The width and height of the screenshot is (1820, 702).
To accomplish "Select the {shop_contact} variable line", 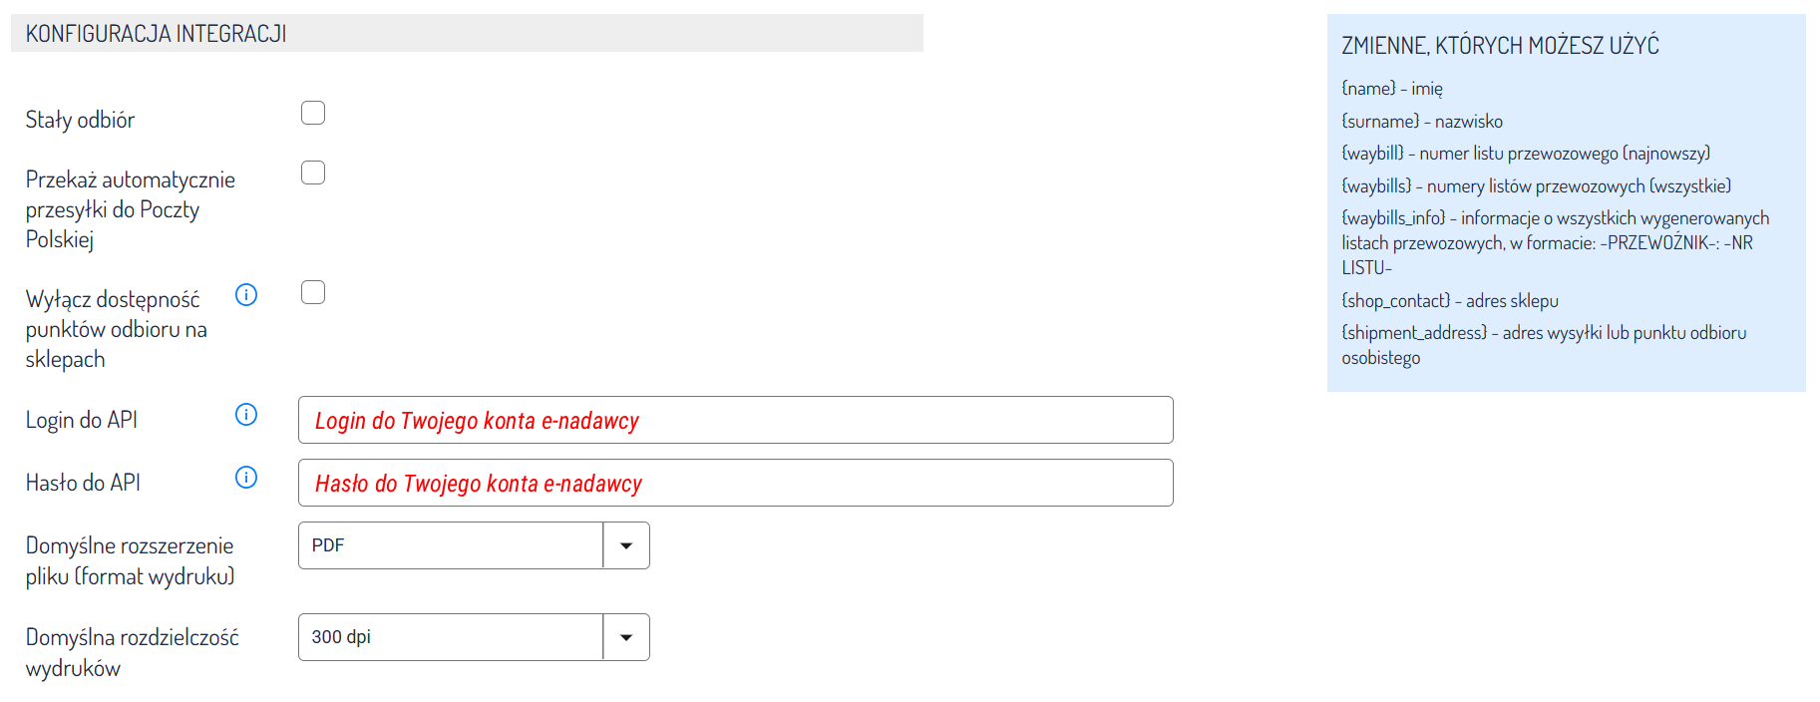I will pyautogui.click(x=1450, y=301).
